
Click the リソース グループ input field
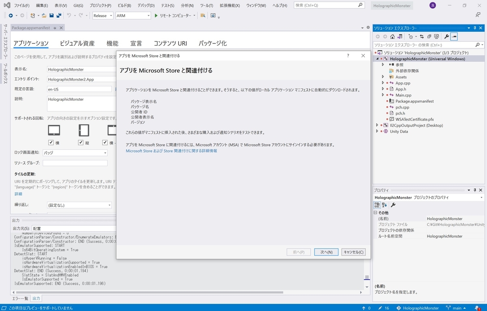75,163
